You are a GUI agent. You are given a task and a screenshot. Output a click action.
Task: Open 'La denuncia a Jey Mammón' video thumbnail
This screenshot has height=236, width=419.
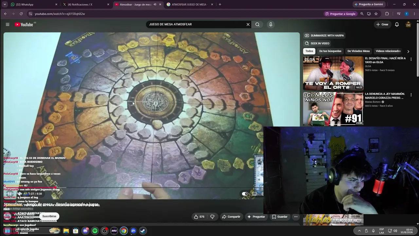tap(333, 109)
